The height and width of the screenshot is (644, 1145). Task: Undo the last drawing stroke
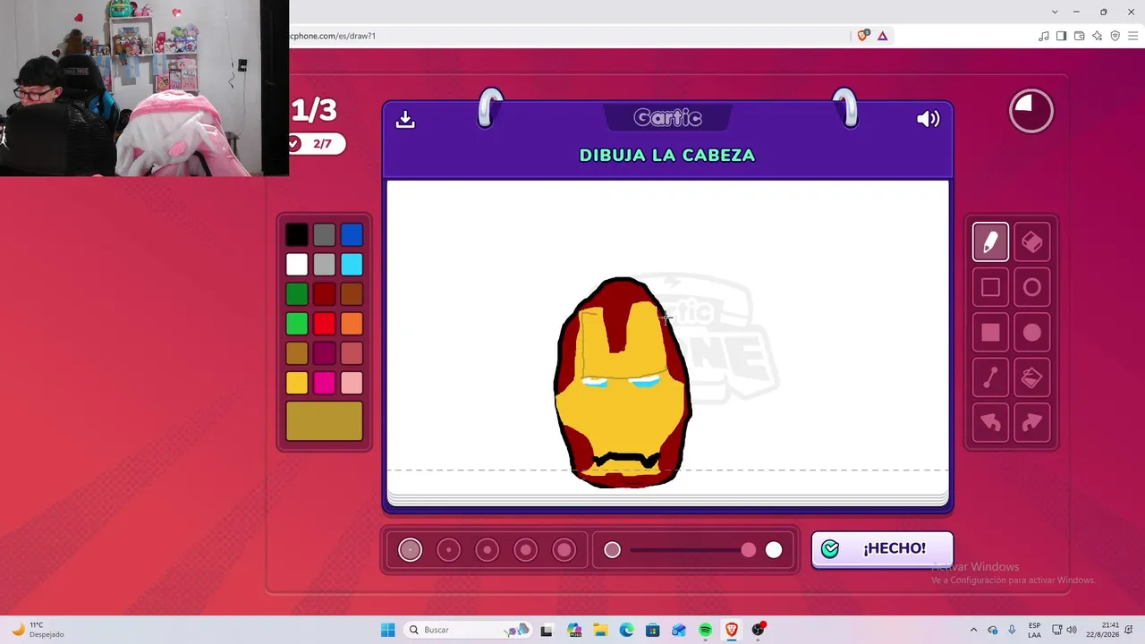[x=990, y=423]
